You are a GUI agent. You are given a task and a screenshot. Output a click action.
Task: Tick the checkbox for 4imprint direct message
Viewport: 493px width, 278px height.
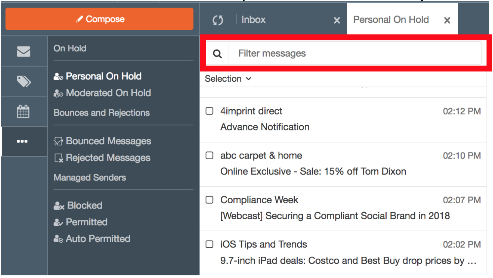click(x=209, y=111)
